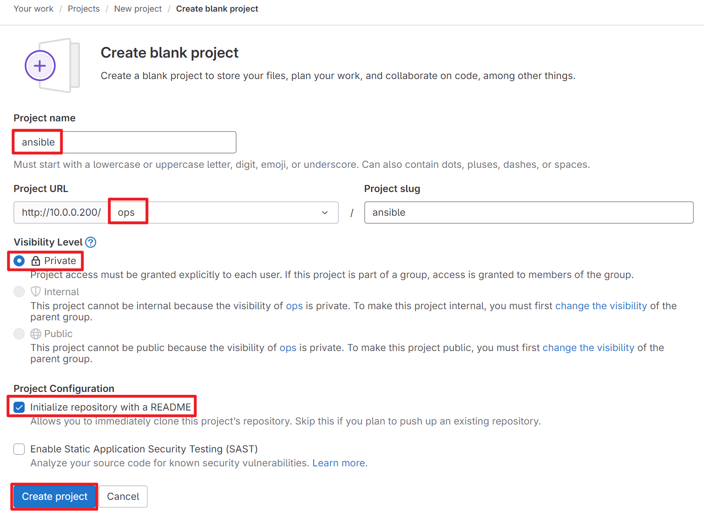Screen dimensions: 704x524
Task: Open the ops namespace dropdown
Action: [224, 212]
